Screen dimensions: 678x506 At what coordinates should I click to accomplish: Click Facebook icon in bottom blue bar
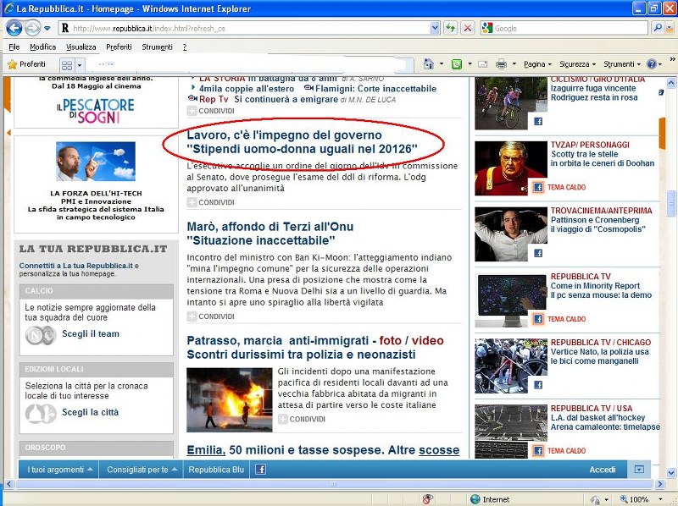[x=261, y=470]
